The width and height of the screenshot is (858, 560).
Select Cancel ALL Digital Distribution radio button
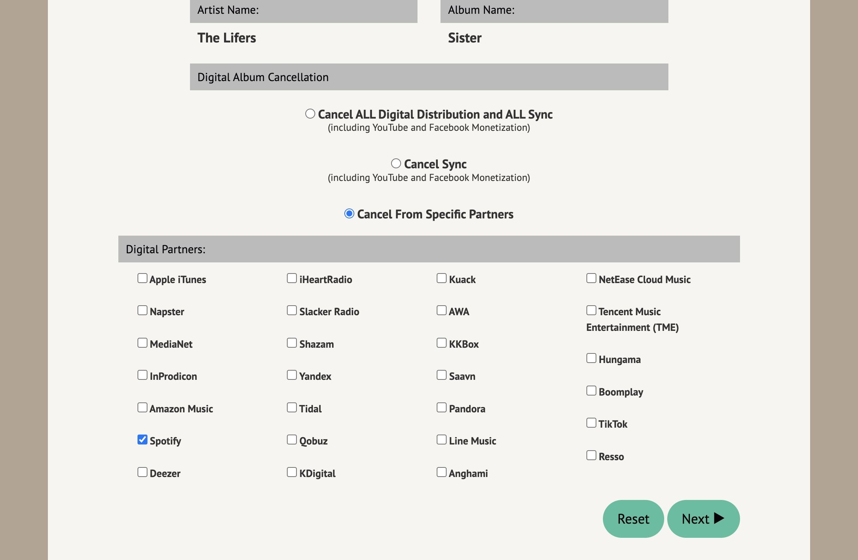[310, 114]
